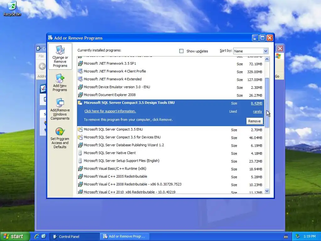Screen dimensions: 321x241
Task: Select Microsoft Device Emulator version 3.0 - ENU
Action: tap(170, 87)
